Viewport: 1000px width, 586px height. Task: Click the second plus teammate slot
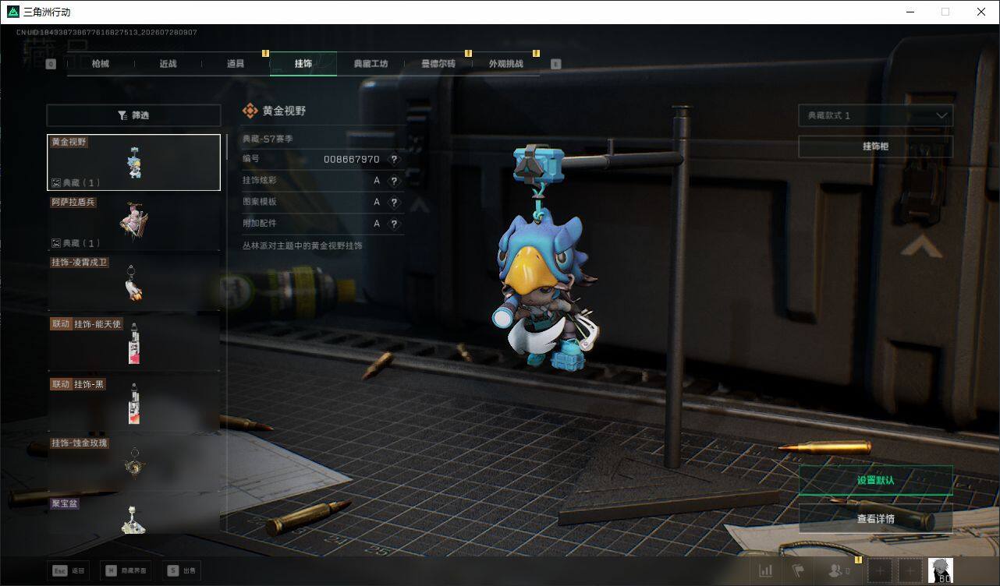tap(910, 571)
